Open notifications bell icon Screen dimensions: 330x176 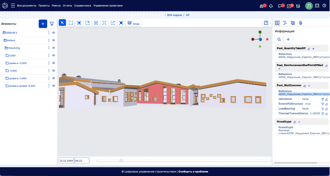point(271,6)
